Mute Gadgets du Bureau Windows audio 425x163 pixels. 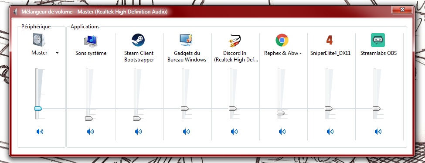pyautogui.click(x=186, y=132)
